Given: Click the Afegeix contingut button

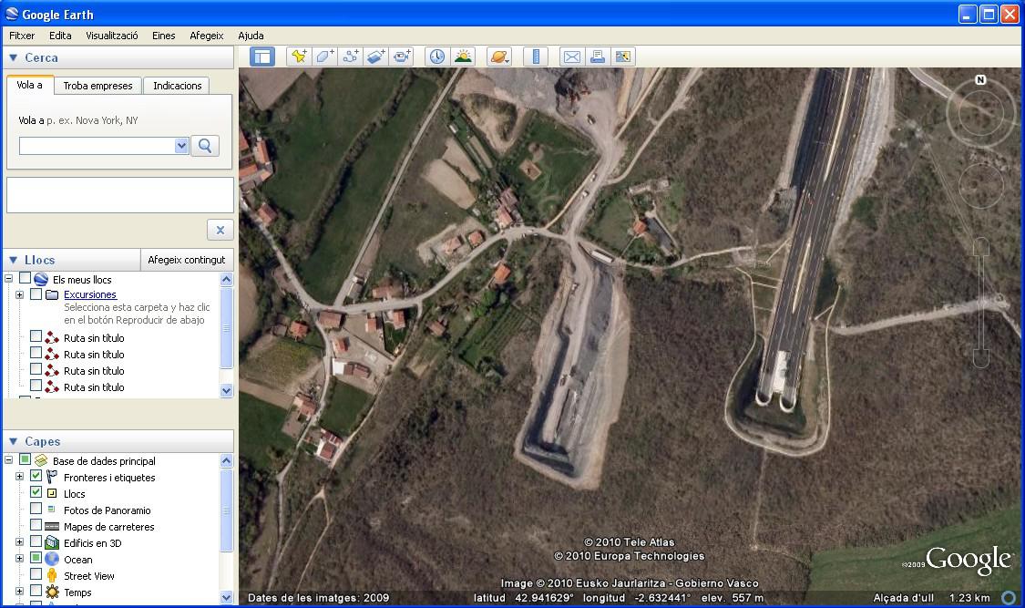Looking at the screenshot, I should pos(186,260).
